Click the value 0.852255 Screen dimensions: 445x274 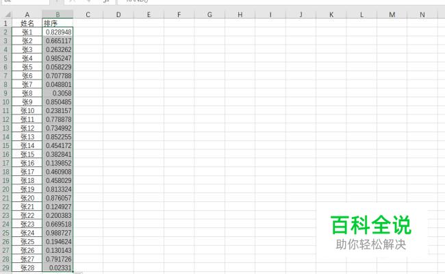(x=58, y=137)
